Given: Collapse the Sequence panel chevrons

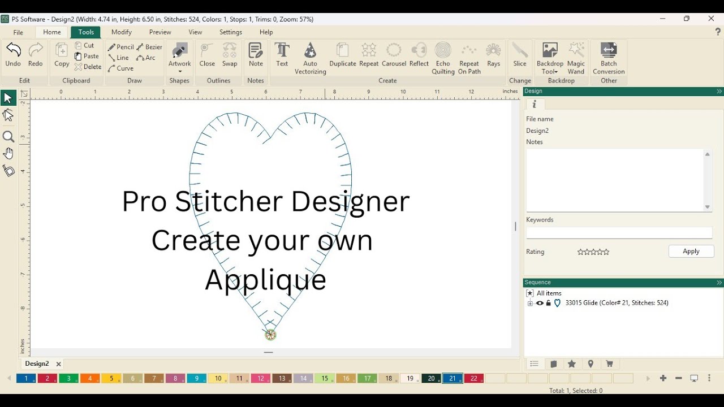Looking at the screenshot, I should [719, 283].
